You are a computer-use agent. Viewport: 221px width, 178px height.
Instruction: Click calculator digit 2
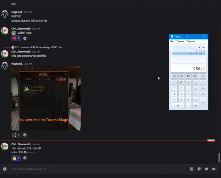[x=181, y=100]
